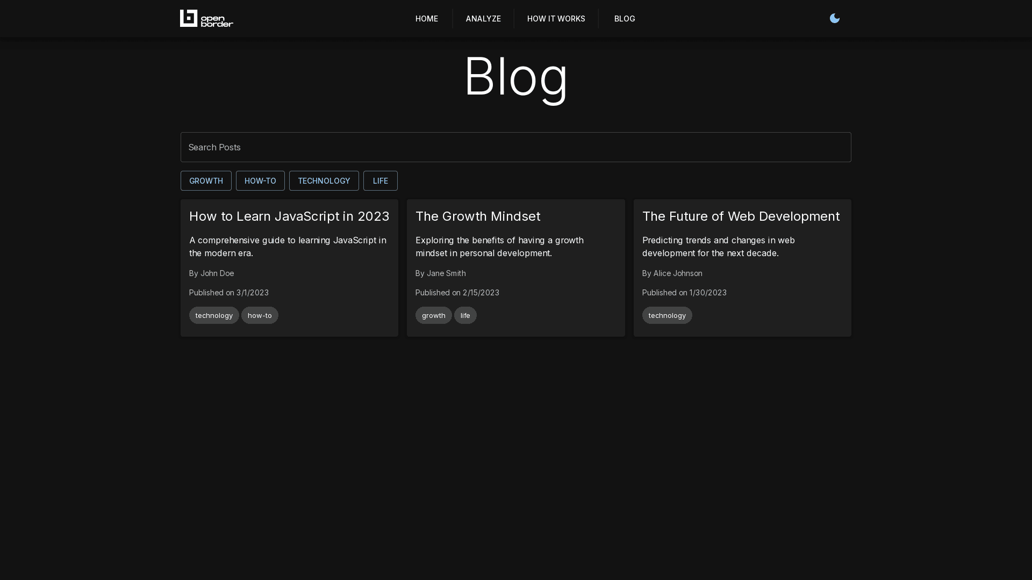The height and width of the screenshot is (580, 1032).
Task: Click technology chip on JavaScript post
Action: click(214, 315)
